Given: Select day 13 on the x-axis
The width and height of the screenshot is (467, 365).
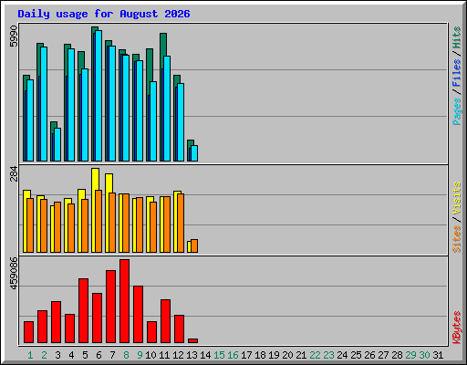Looking at the screenshot, I should click(192, 355).
